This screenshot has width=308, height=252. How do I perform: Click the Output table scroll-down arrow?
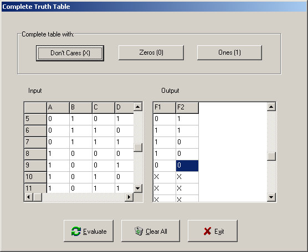271,197
